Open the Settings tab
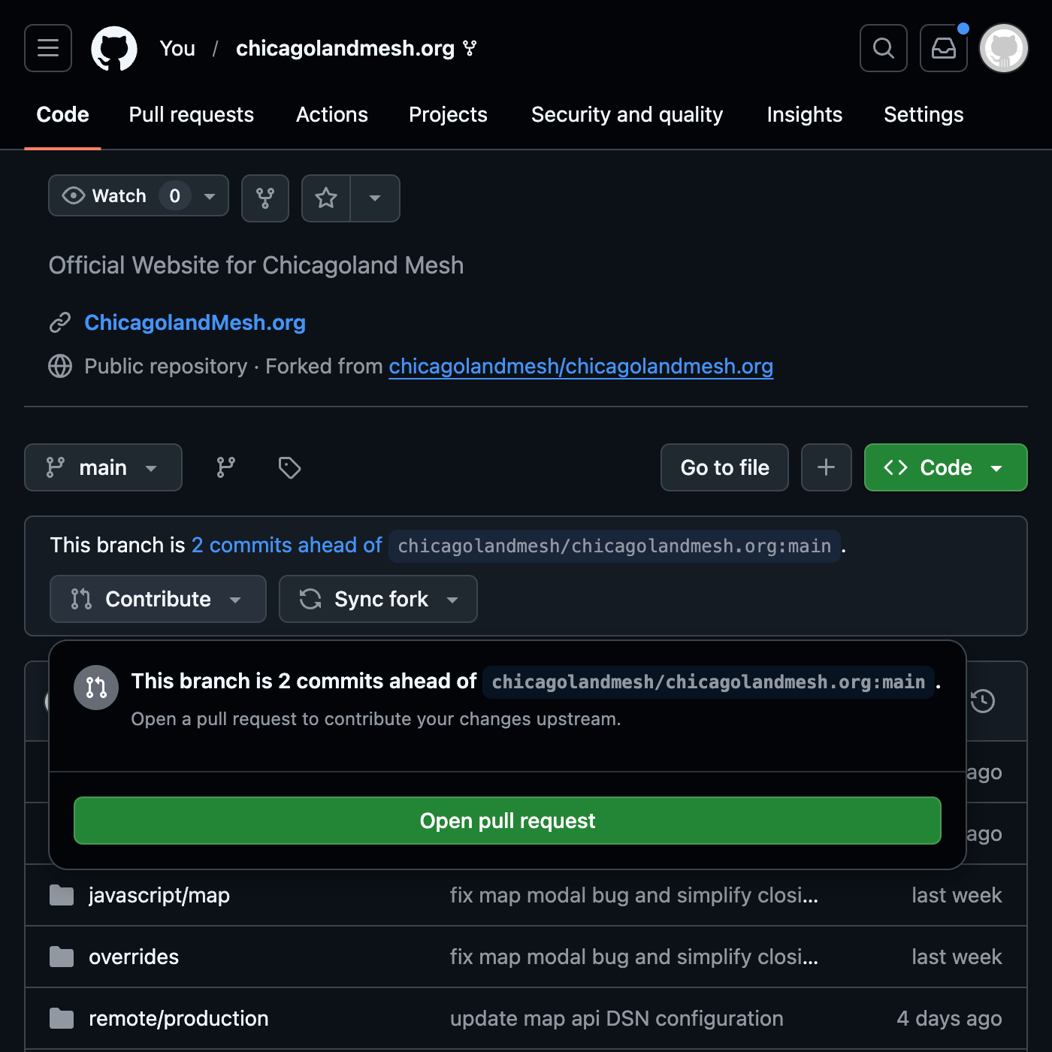This screenshot has height=1052, width=1052. [923, 115]
